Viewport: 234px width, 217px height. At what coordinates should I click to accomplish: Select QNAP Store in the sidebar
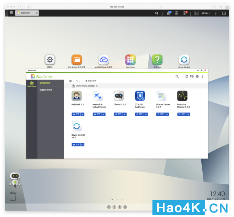32,84
